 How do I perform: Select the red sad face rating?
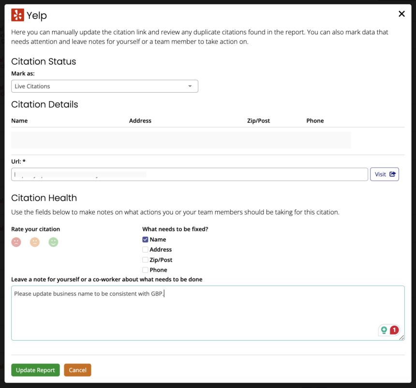coord(16,242)
